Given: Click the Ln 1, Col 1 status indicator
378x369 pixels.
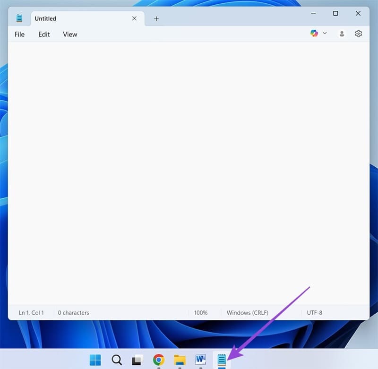Looking at the screenshot, I should 31,313.
